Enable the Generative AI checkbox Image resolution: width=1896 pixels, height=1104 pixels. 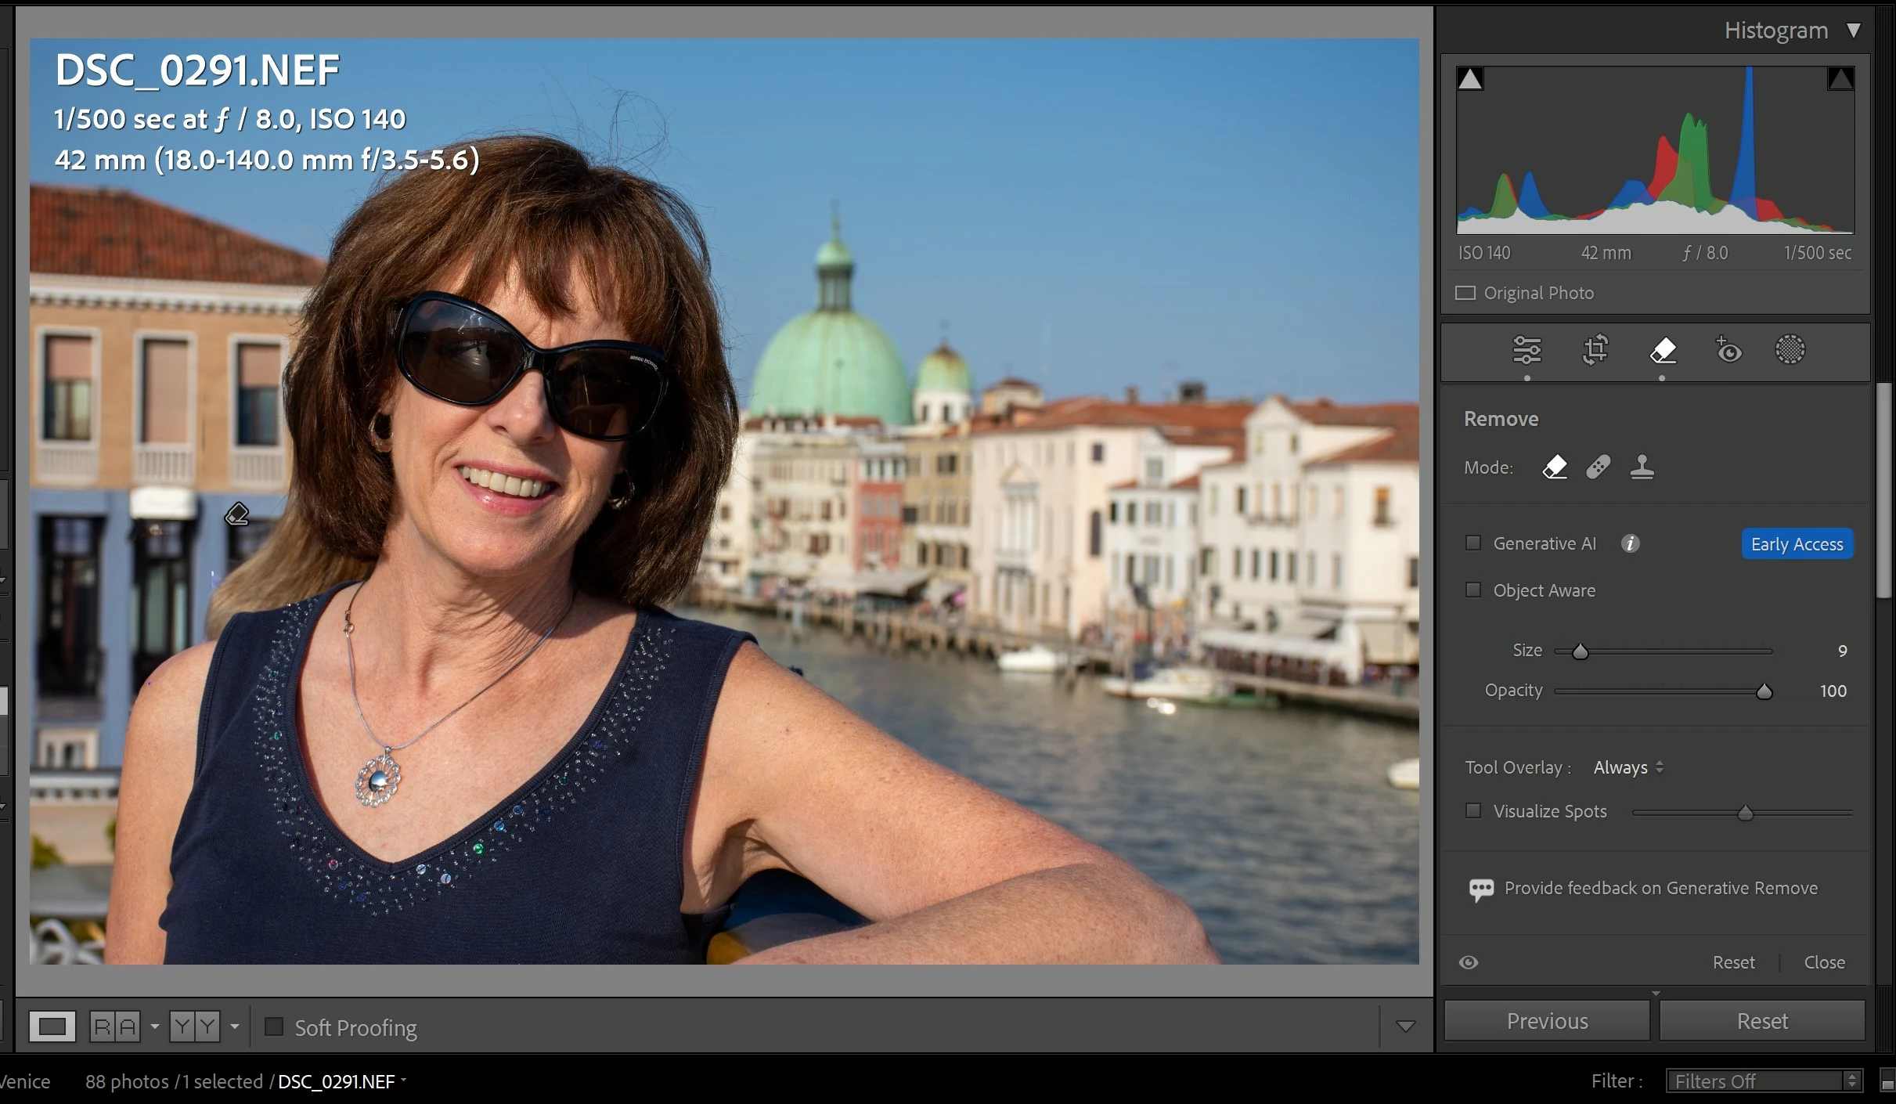(1473, 543)
